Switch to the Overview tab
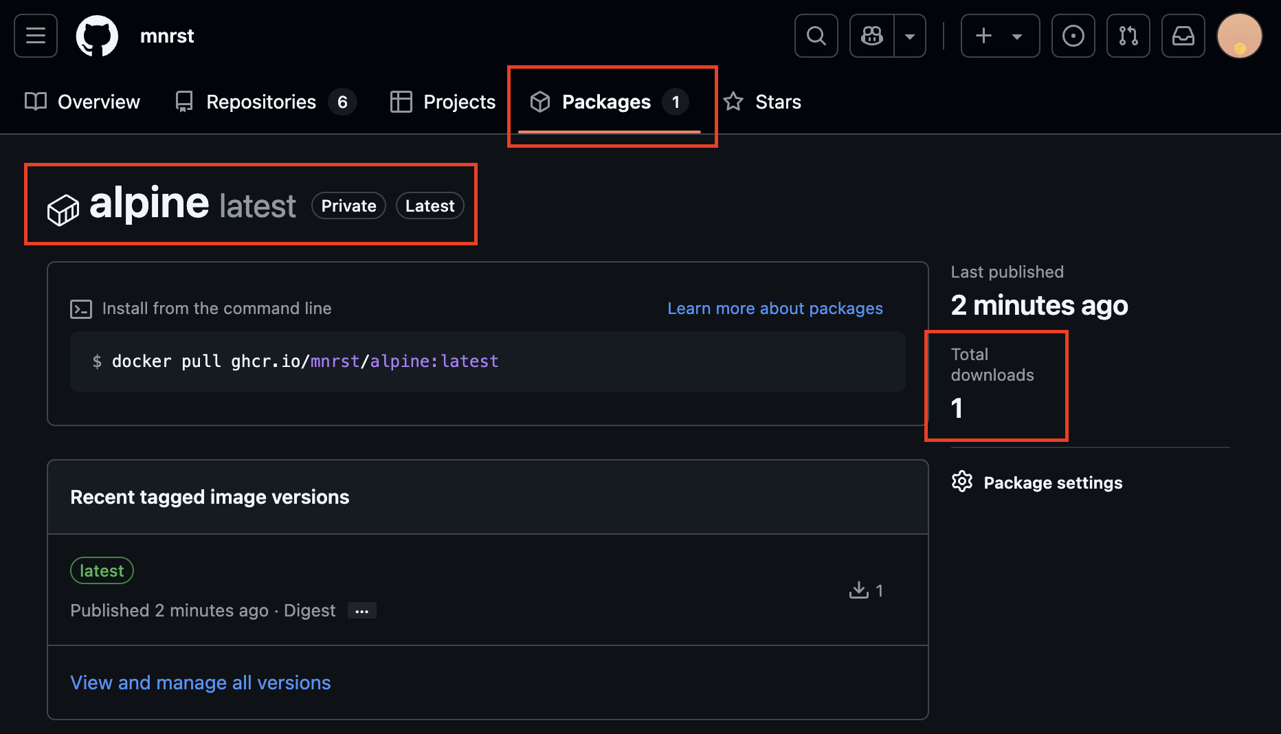1281x734 pixels. coord(82,102)
